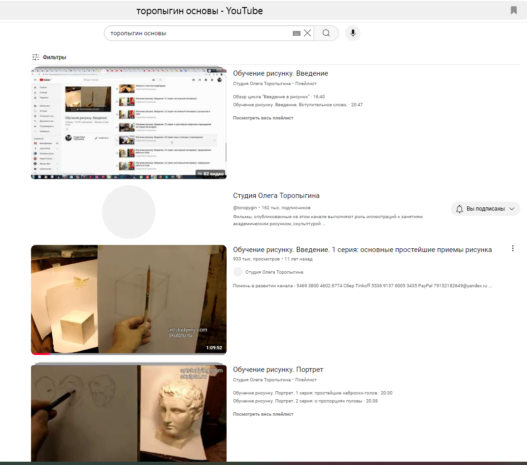Click Посмотреть весь плейлист under Портрет playlist
This screenshot has height=465, width=527.
coord(263,414)
